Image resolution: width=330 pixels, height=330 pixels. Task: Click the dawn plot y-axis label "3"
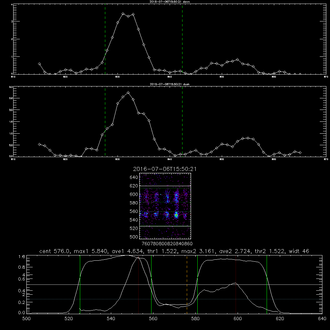(x=12, y=21)
